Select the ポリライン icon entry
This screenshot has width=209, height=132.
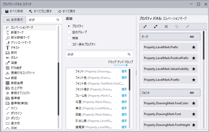tap(7, 113)
